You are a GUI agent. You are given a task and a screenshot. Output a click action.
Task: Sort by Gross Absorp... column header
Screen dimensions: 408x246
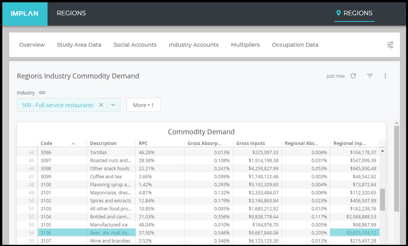[204, 143]
